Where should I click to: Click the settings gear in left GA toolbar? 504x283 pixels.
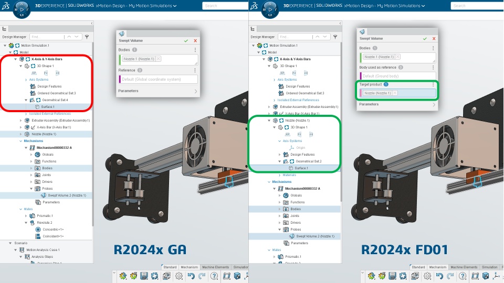[179, 276]
